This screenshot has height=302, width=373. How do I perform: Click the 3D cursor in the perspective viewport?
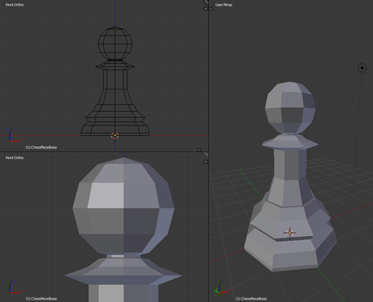point(290,233)
